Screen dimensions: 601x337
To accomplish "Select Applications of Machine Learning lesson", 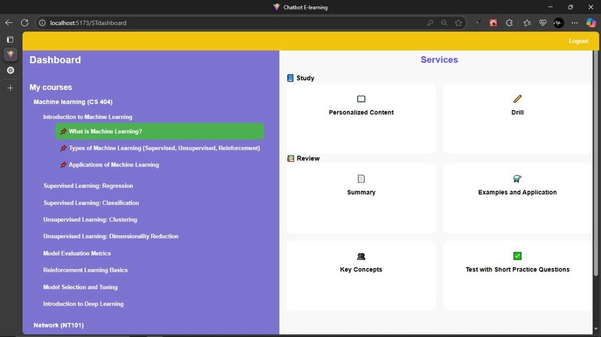I will 113,165.
